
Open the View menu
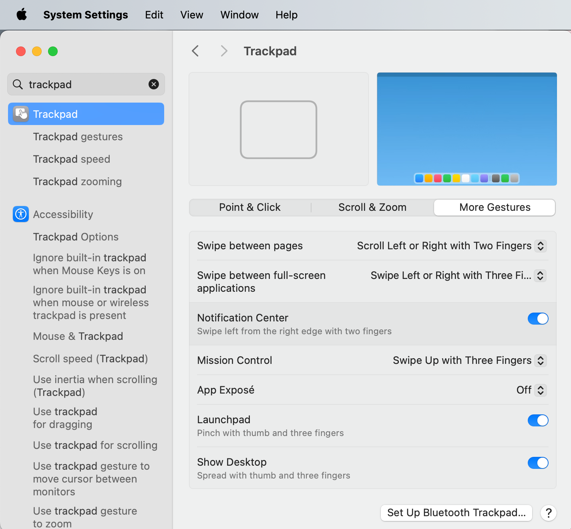(192, 15)
